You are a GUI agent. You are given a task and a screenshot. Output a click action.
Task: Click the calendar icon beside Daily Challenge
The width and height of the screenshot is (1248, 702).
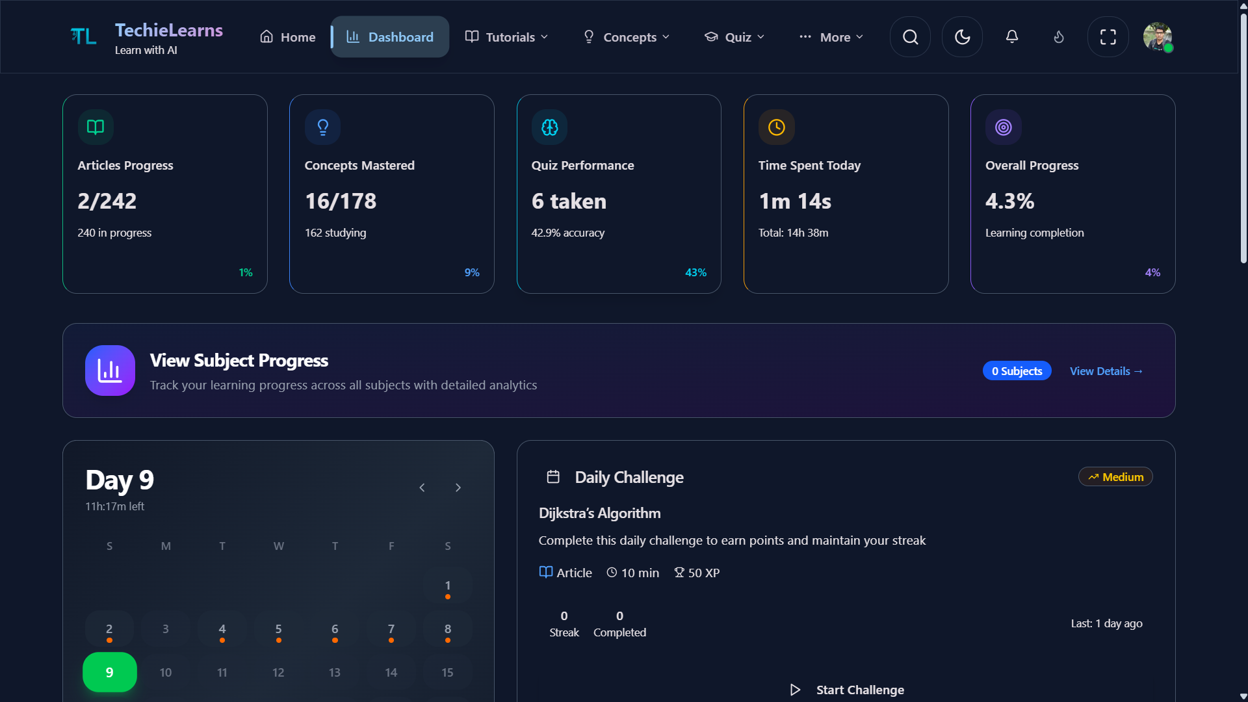coord(553,476)
